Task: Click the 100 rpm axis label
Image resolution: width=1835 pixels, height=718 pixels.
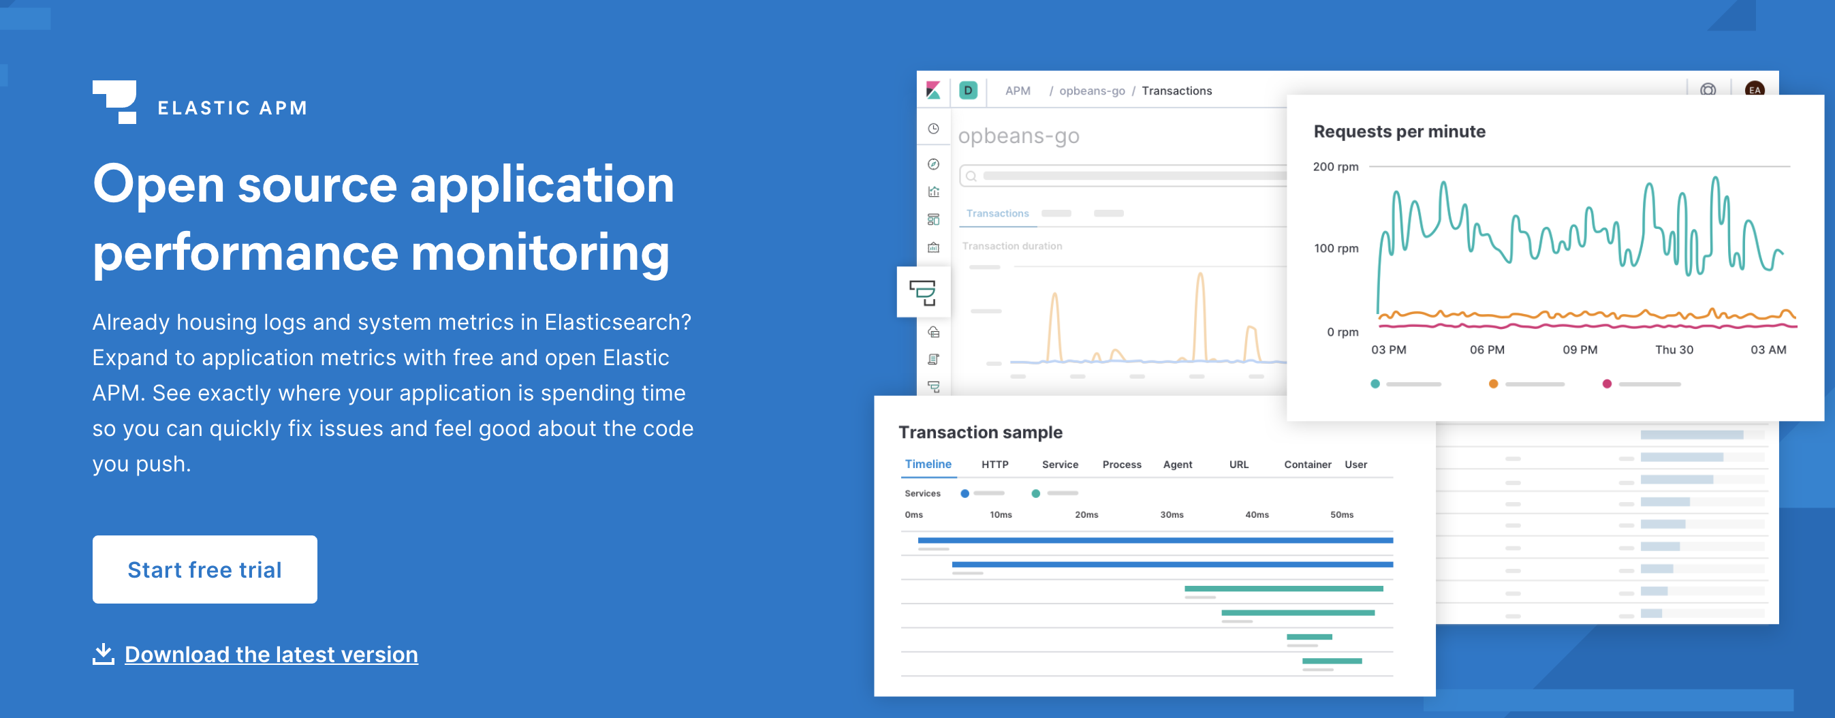Action: coord(1336,249)
